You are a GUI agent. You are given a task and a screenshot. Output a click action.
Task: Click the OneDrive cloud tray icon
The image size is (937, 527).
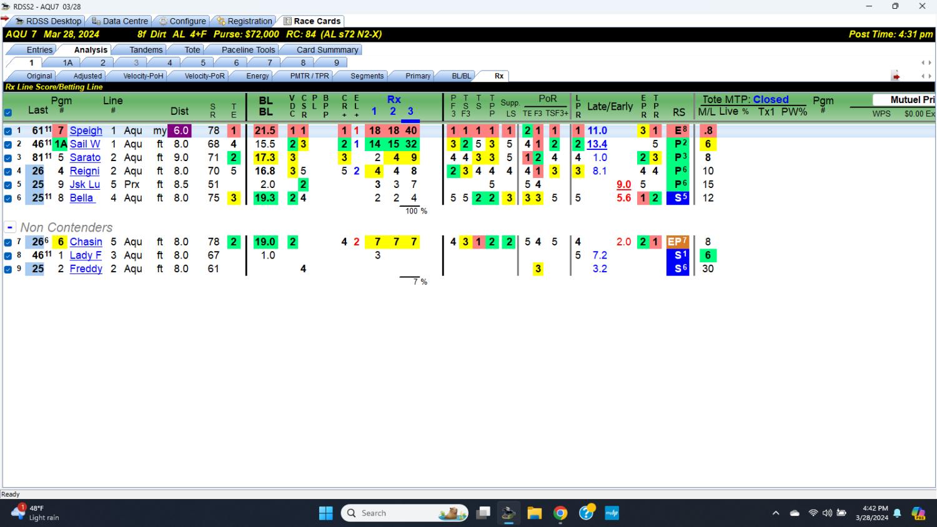795,513
